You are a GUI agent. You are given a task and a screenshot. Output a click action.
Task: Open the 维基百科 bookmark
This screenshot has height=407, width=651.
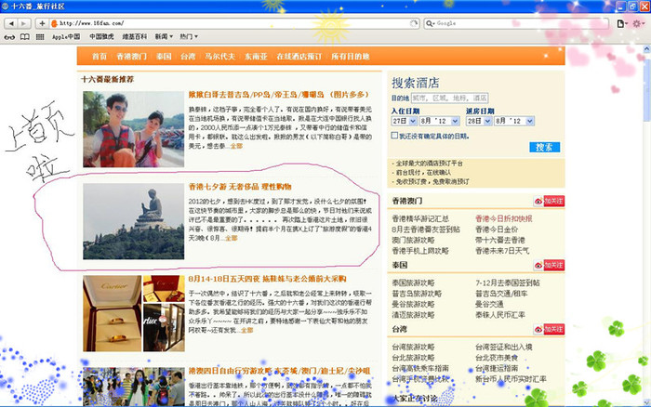coord(135,37)
